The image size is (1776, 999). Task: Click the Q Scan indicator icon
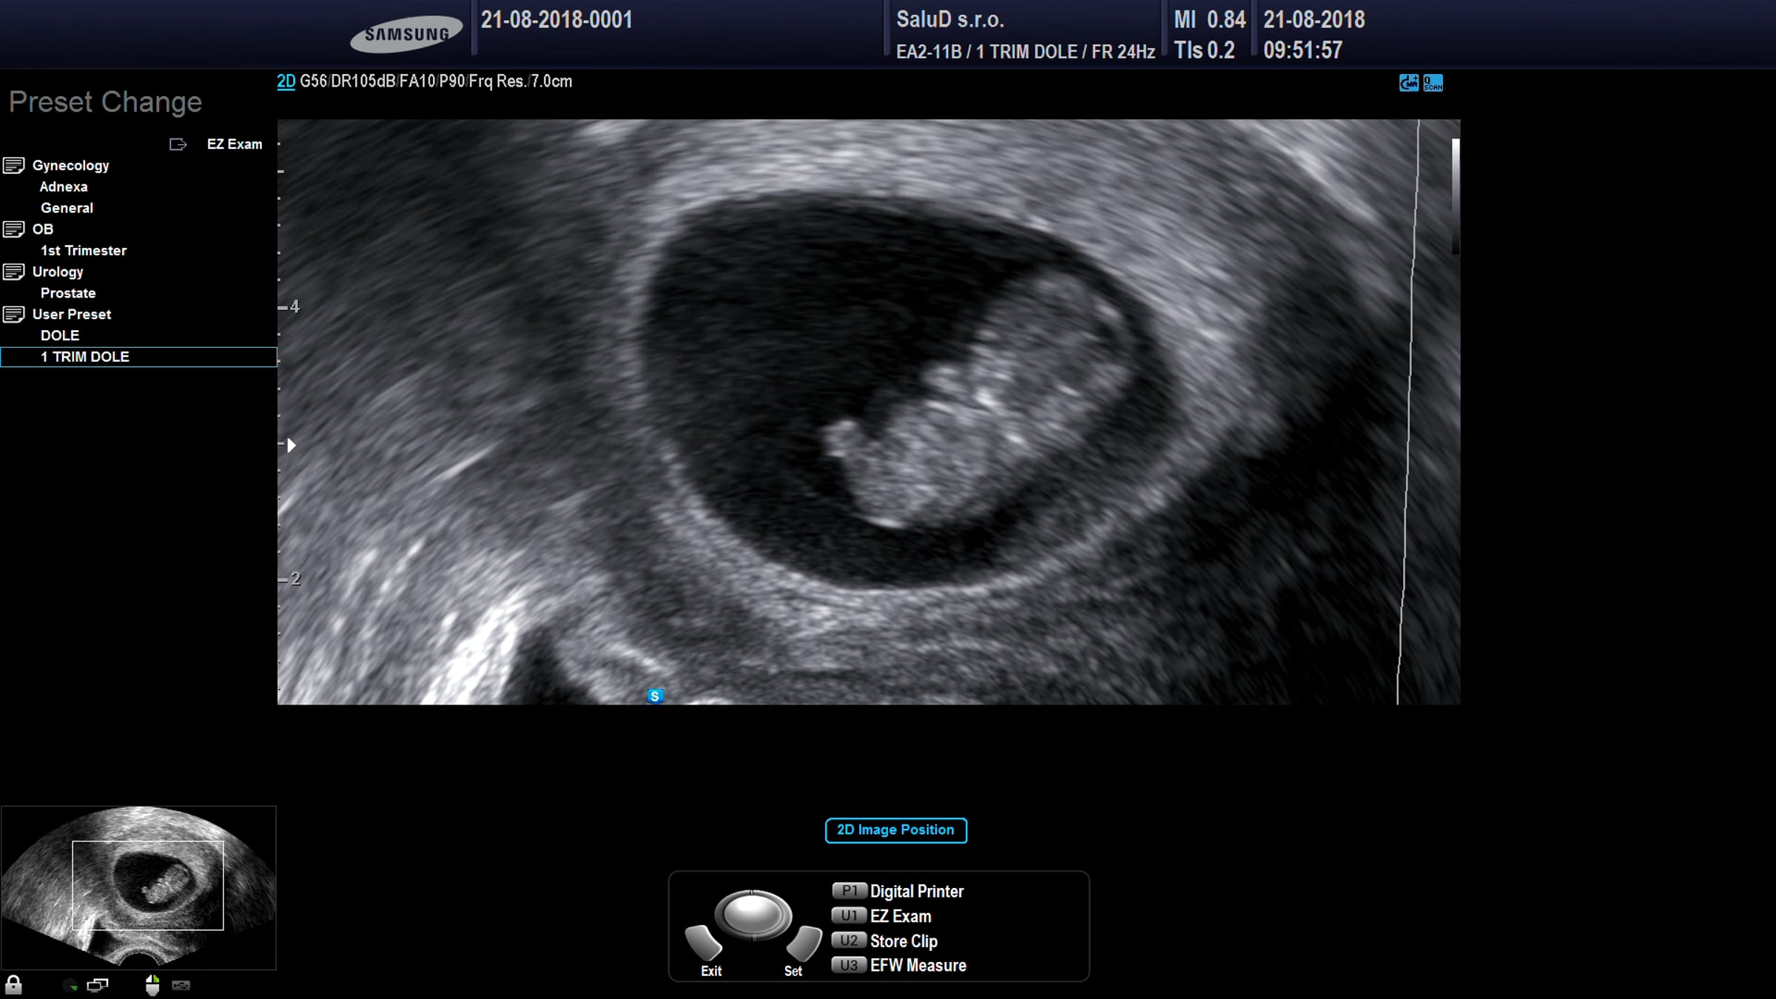pyautogui.click(x=1433, y=83)
